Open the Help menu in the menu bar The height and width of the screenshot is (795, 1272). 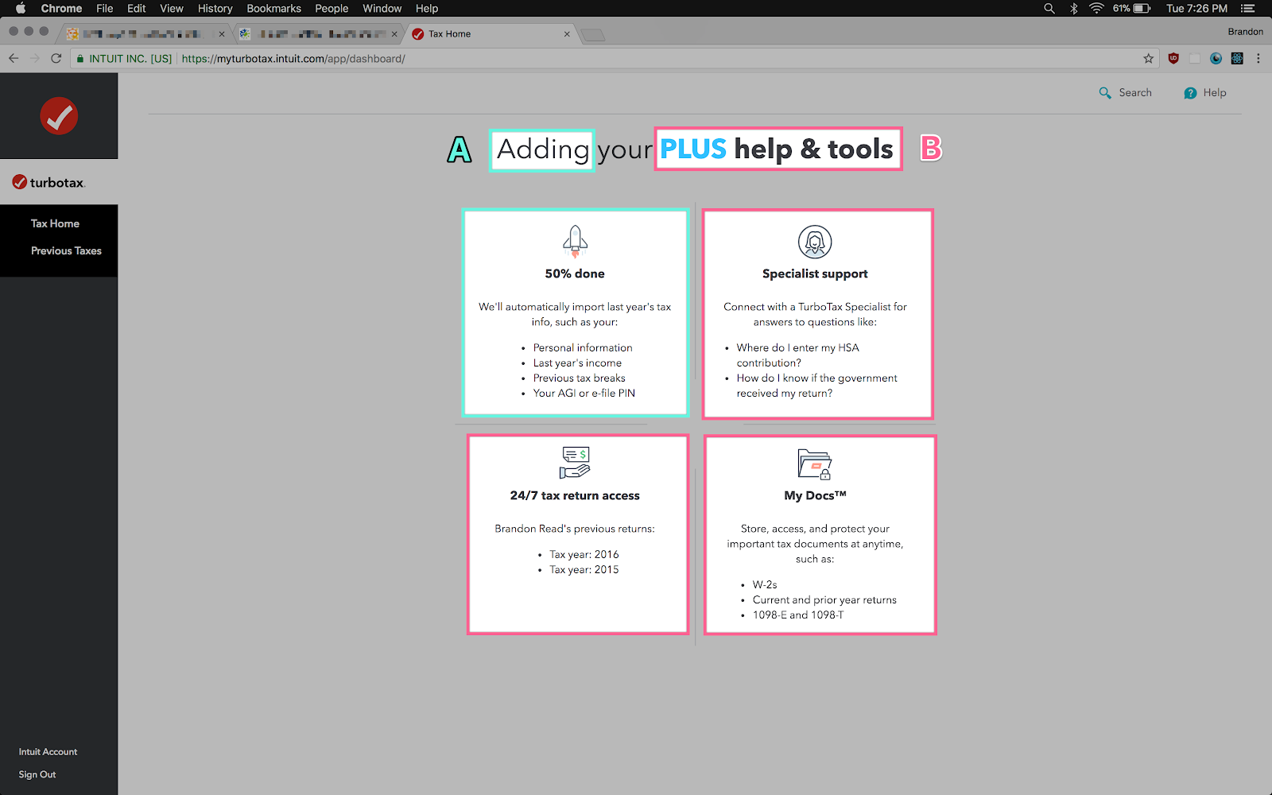tap(427, 8)
